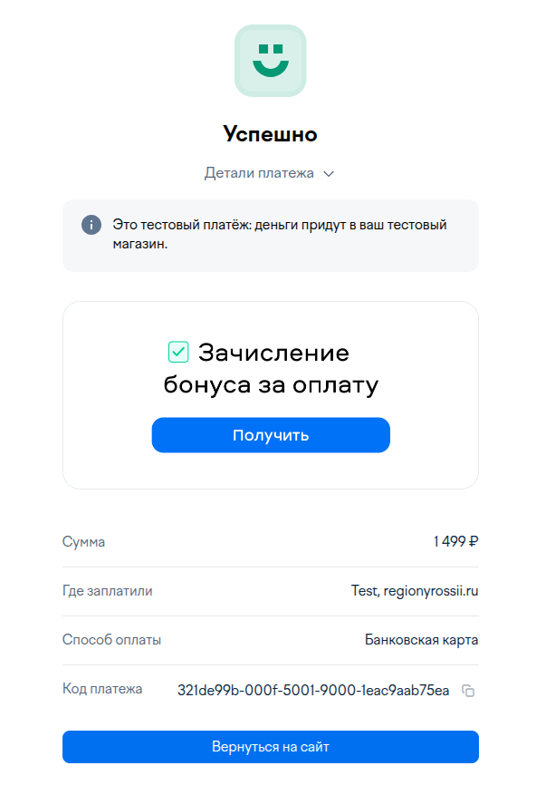Click the Сумма row label
Screen dimensions: 536x785
(x=83, y=542)
